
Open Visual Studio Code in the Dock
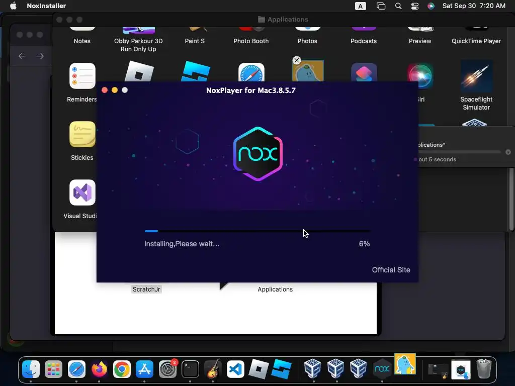[x=235, y=369]
